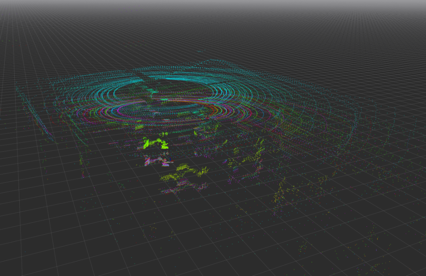Pick the small green cluster just below the rings
This screenshot has height=276, width=426.
point(139,127)
